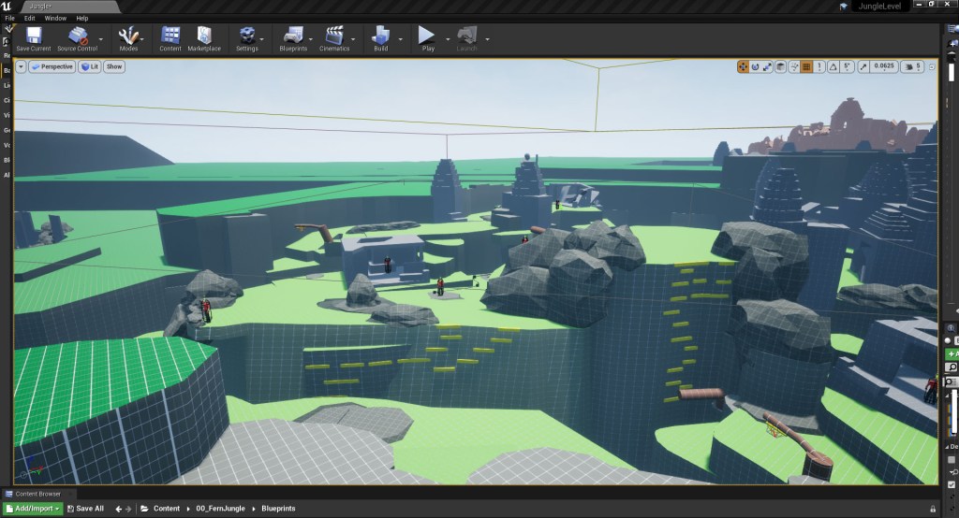Click the Source Control toolbar icon
The image size is (959, 518).
click(x=79, y=37)
